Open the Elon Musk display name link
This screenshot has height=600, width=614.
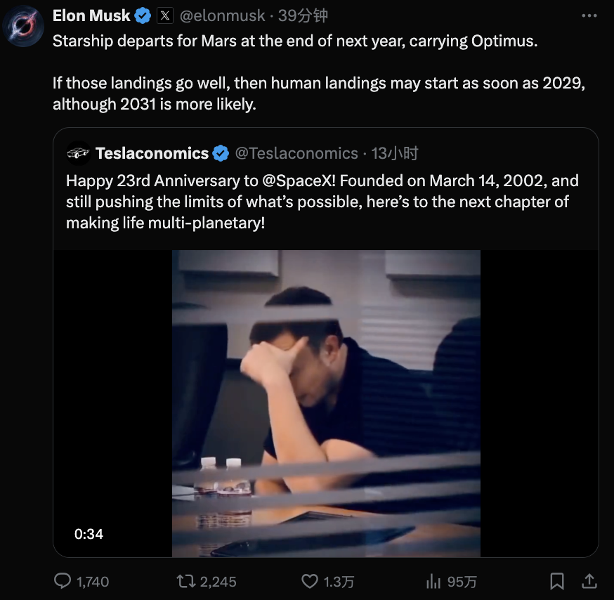pyautogui.click(x=91, y=15)
